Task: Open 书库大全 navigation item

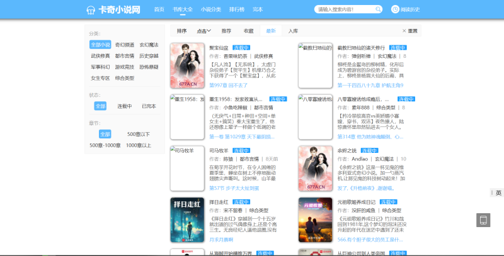Action: click(x=182, y=9)
